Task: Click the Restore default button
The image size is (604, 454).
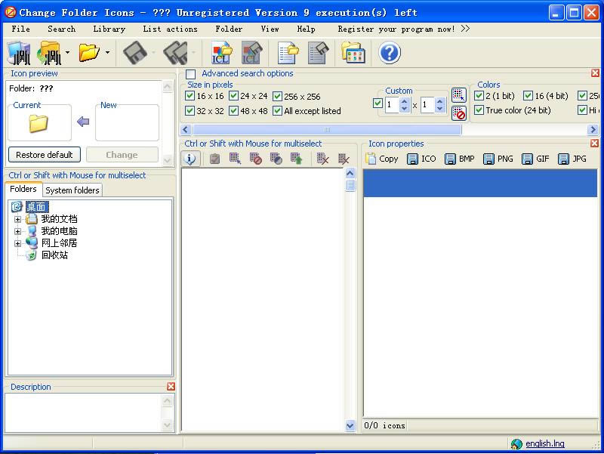Action: [45, 155]
